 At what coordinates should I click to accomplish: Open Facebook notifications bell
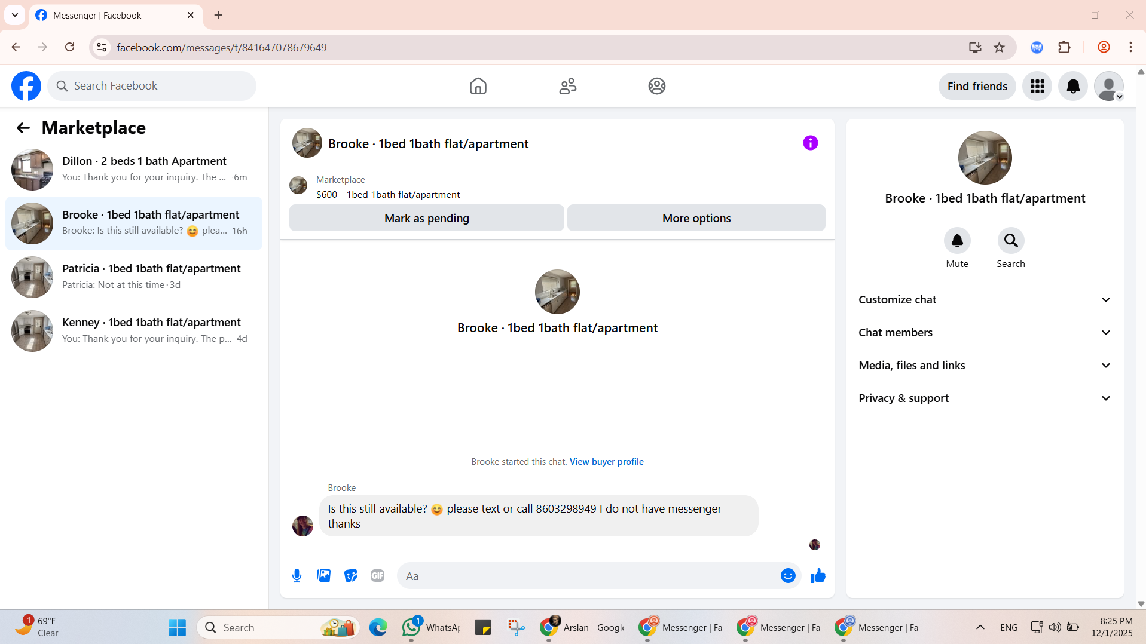pos(1073,87)
